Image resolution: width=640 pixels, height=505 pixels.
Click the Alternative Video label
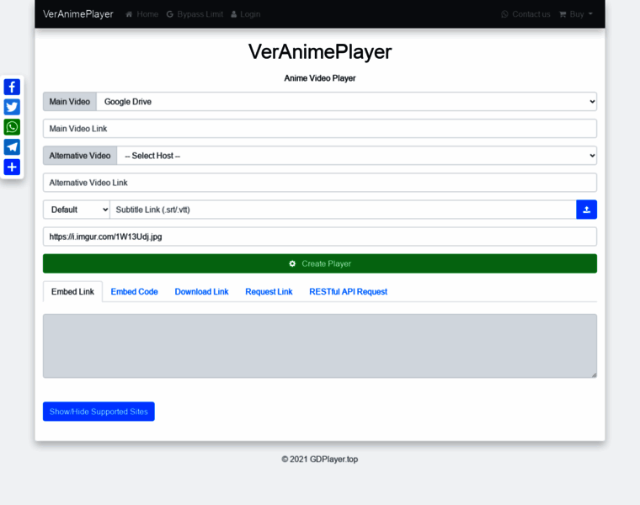point(80,156)
